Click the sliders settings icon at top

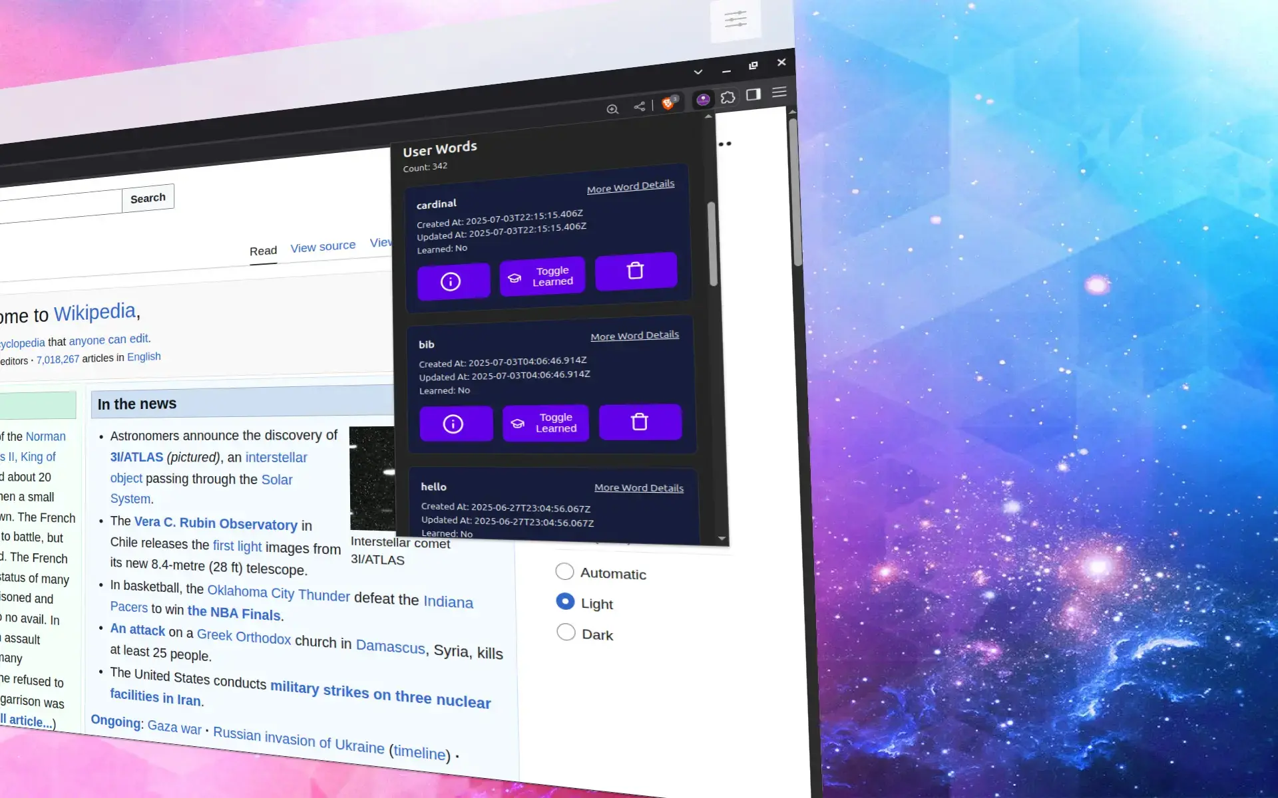(x=736, y=19)
